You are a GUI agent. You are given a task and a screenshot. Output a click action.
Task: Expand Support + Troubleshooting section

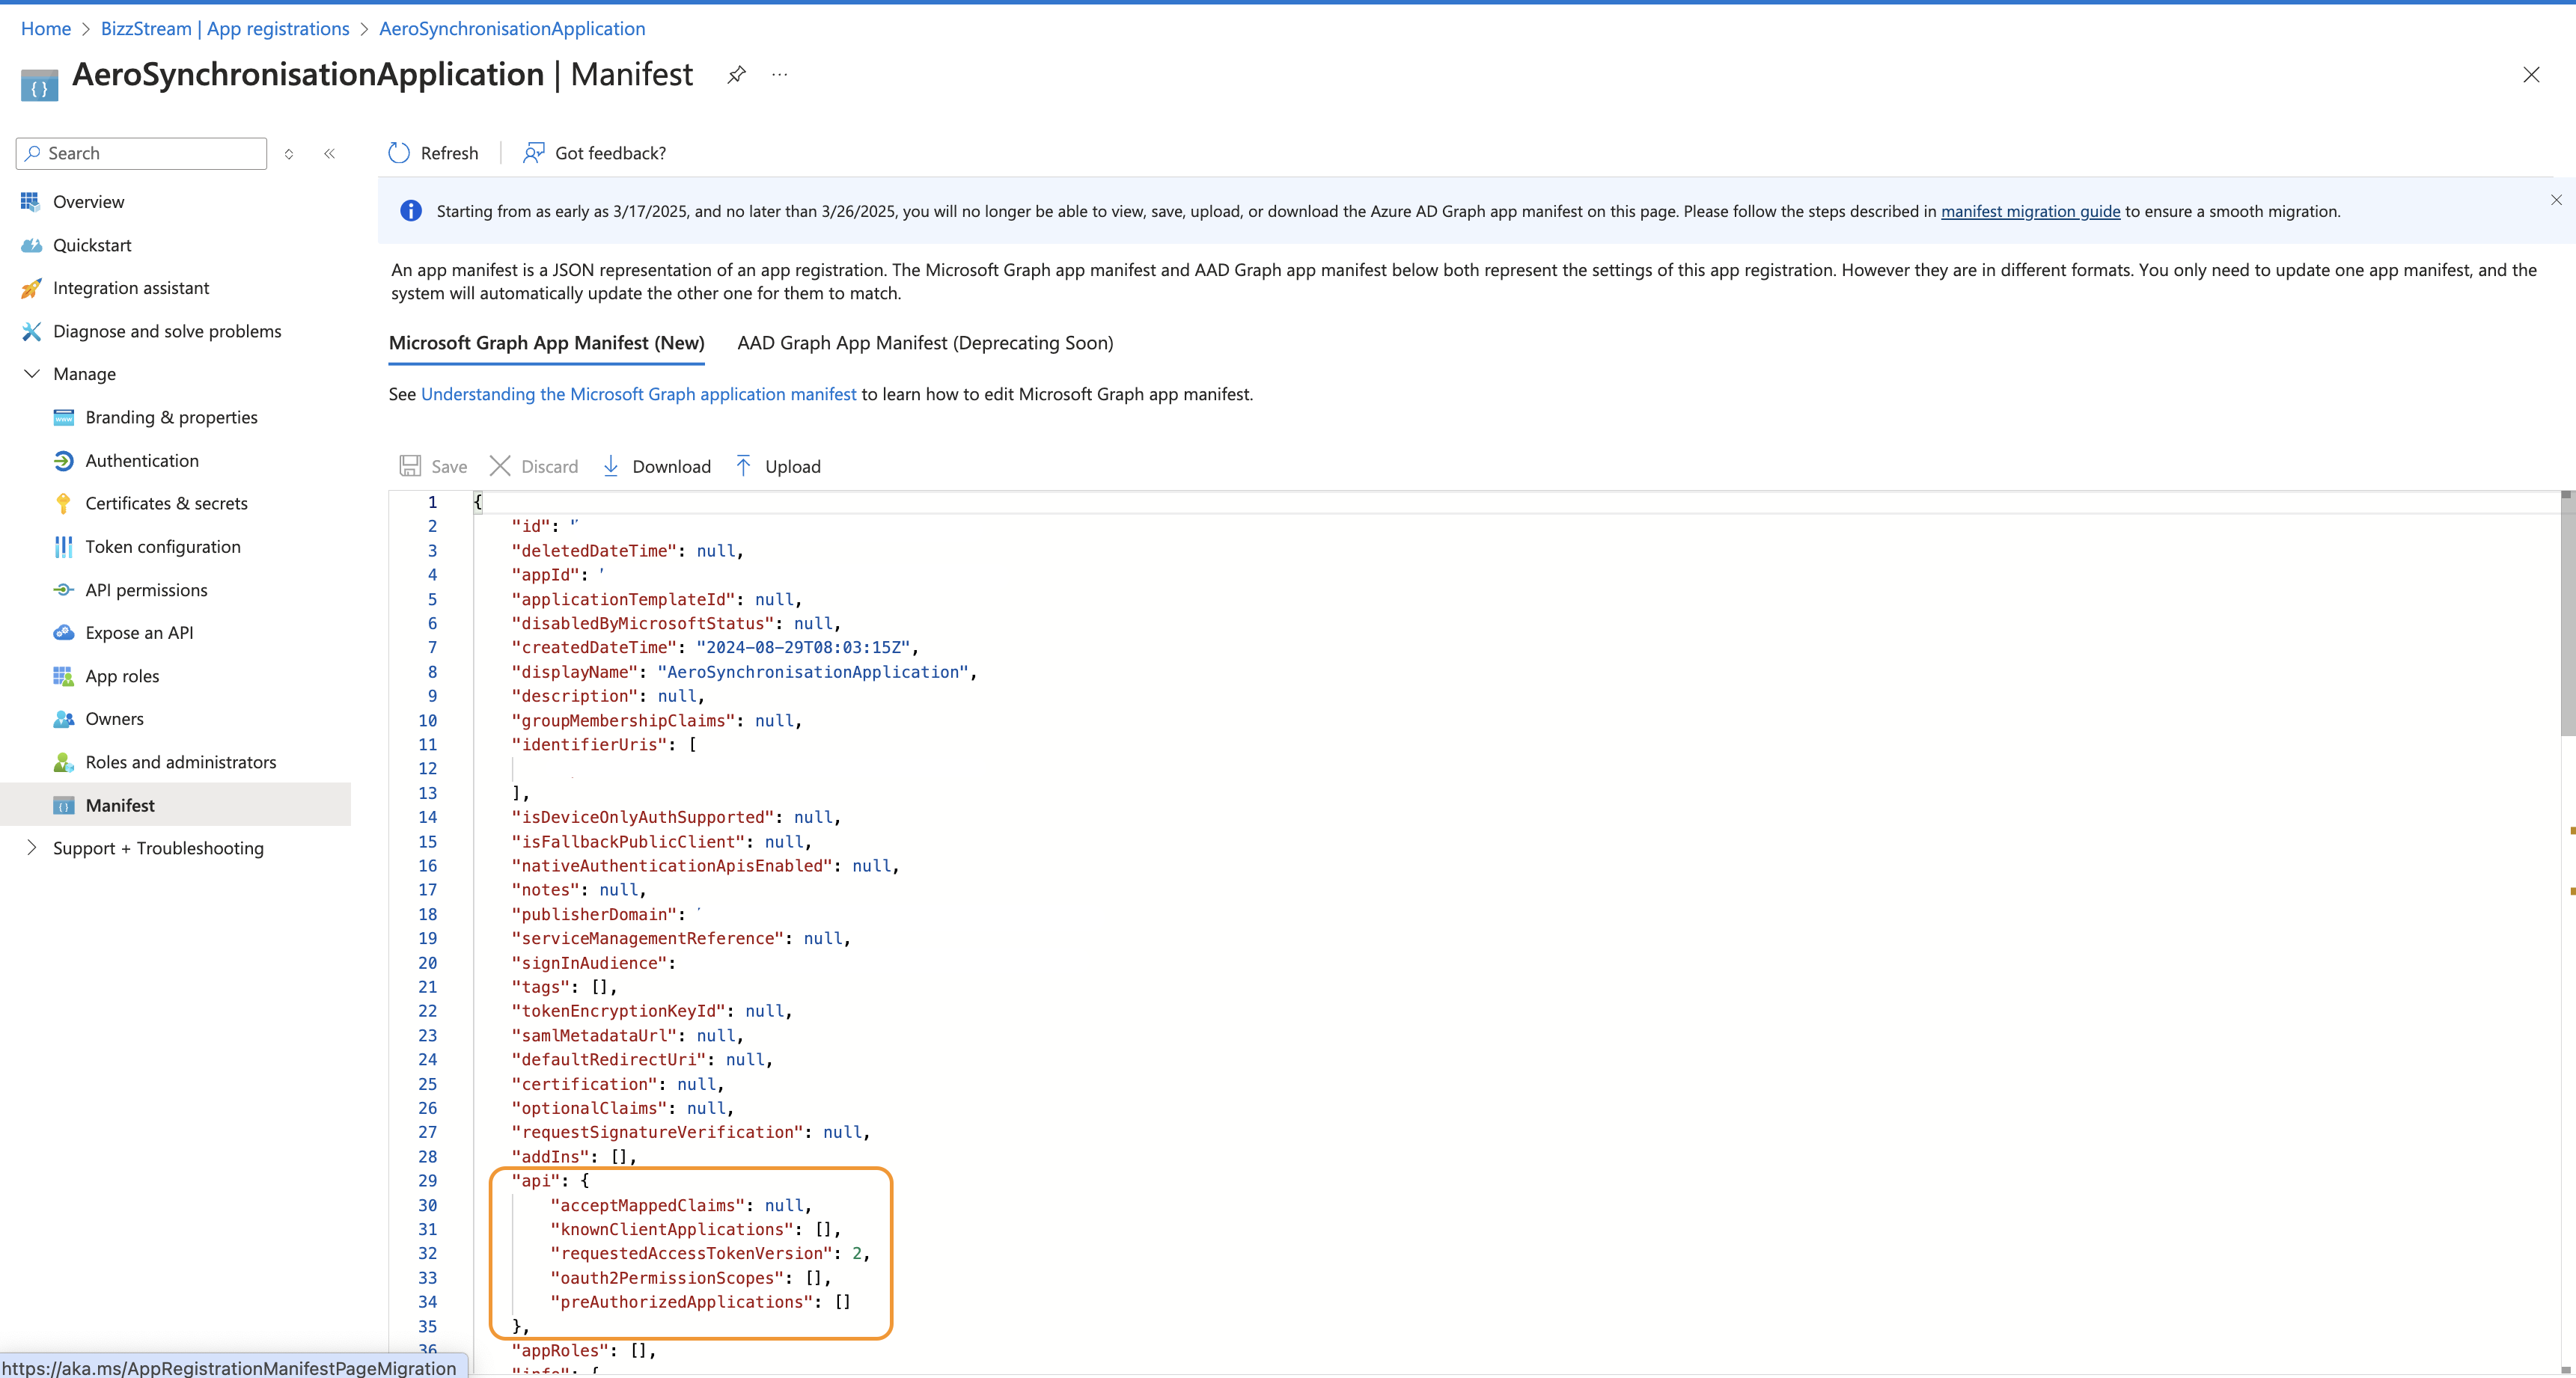(32, 848)
